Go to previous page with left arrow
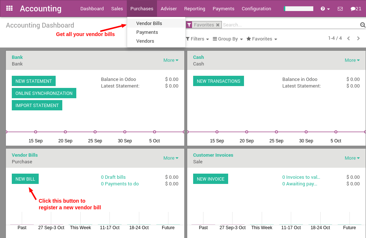 (348, 38)
